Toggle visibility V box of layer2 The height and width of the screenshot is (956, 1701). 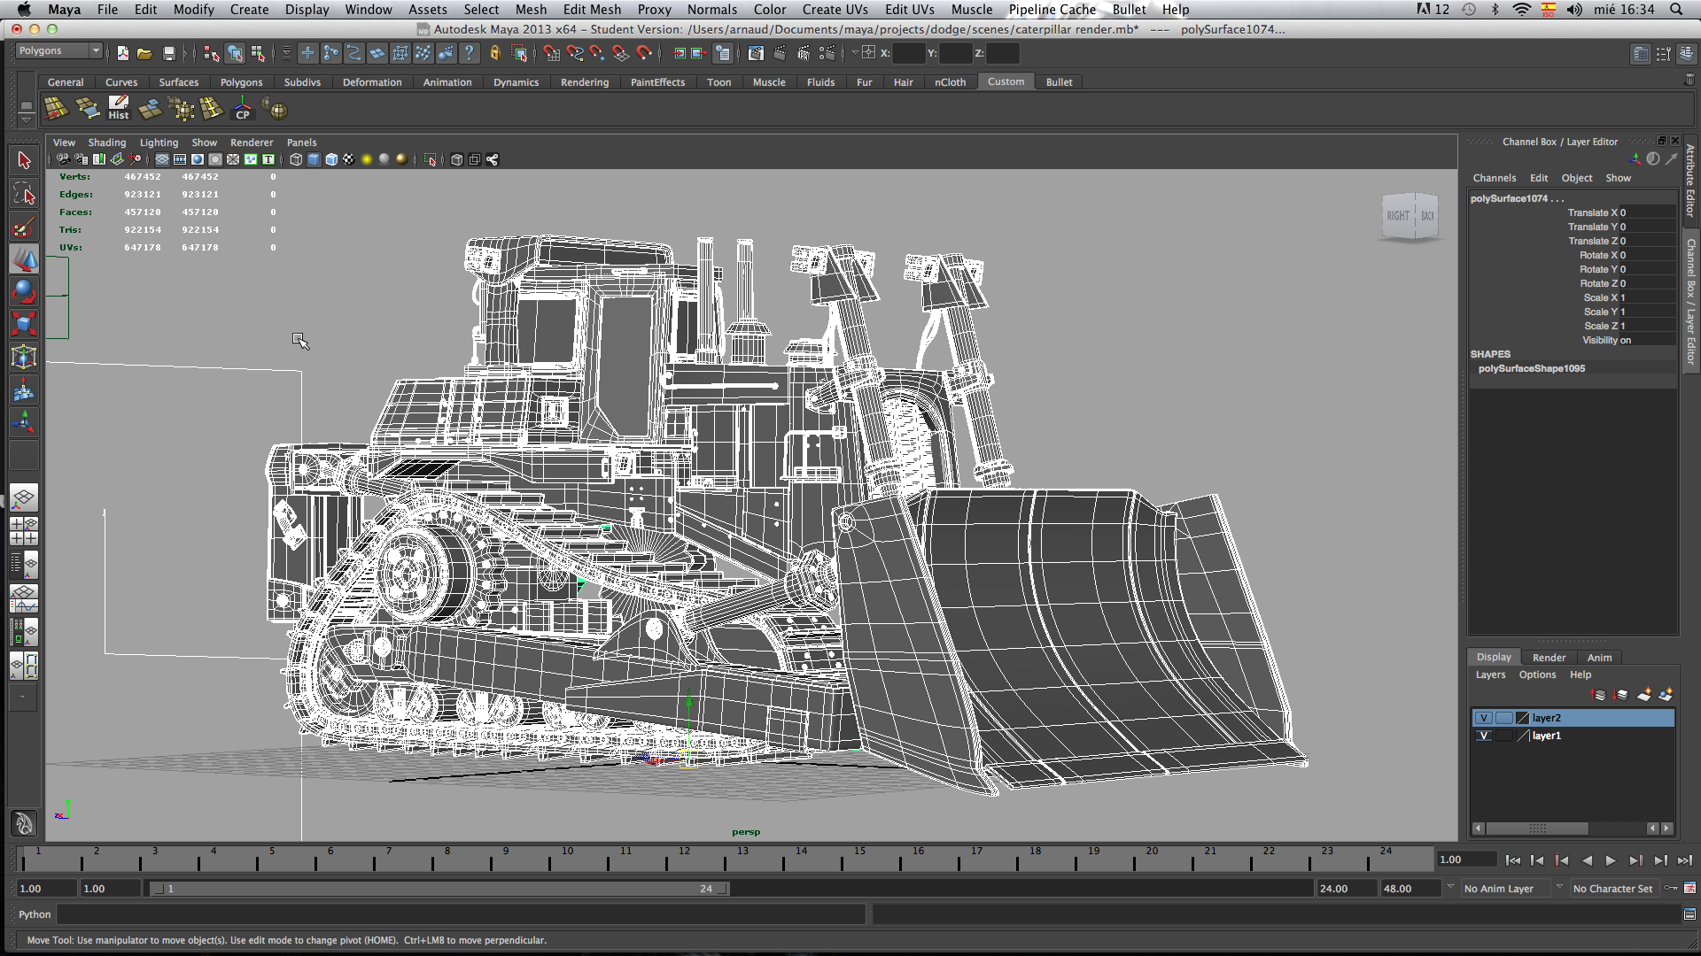[x=1484, y=718]
